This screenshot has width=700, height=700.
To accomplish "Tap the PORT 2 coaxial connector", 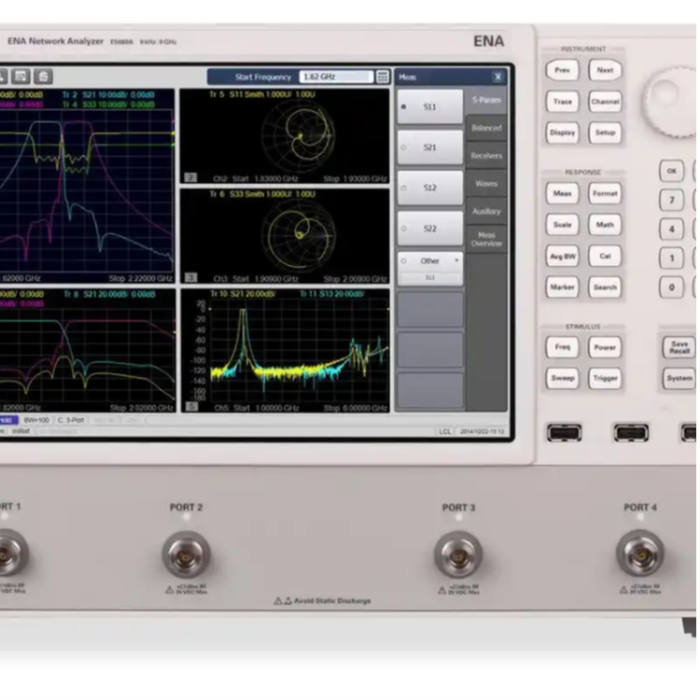I will [186, 555].
